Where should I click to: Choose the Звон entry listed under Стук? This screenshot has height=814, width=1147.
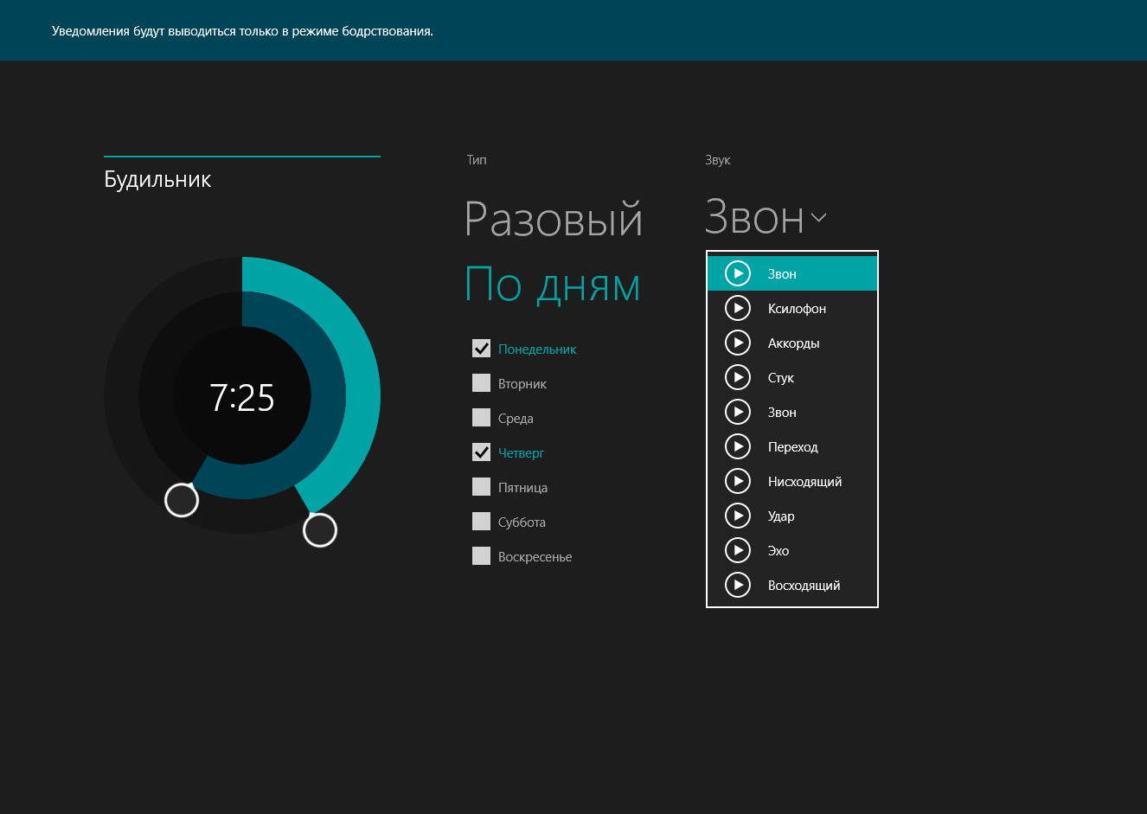[782, 413]
